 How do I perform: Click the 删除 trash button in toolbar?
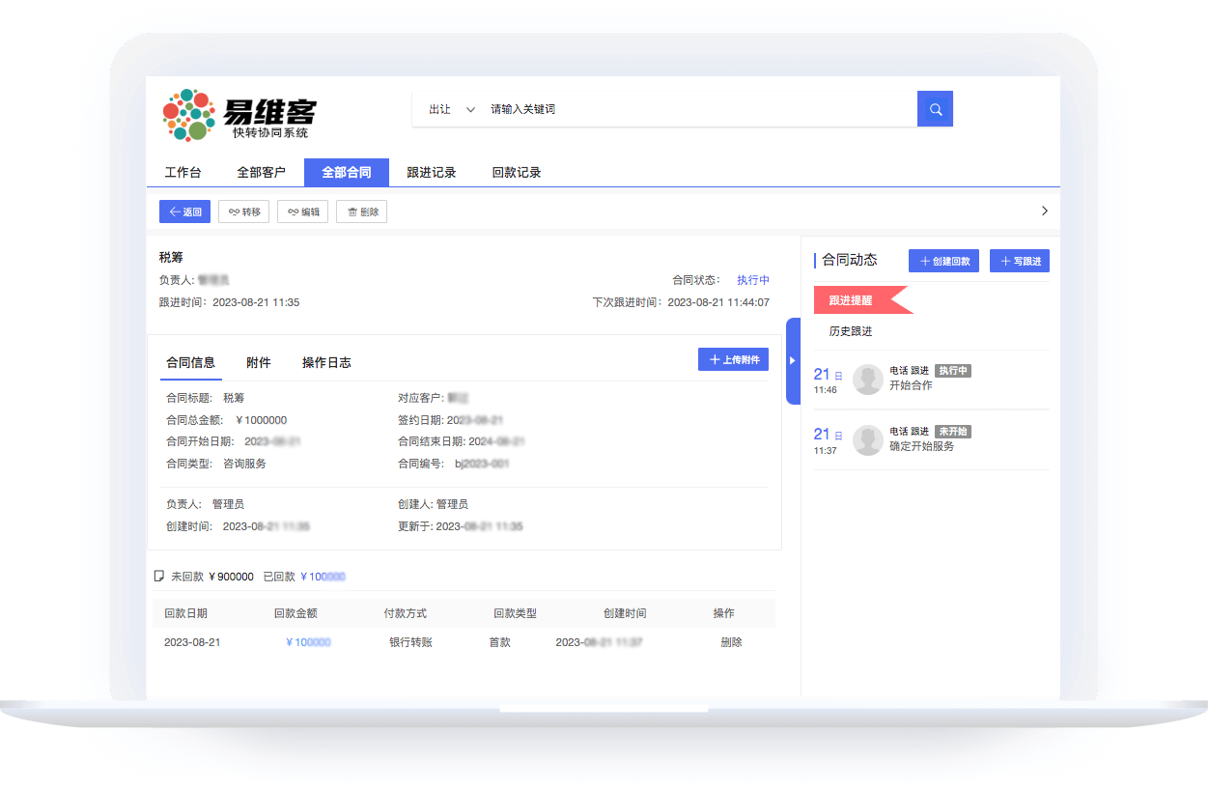point(361,212)
